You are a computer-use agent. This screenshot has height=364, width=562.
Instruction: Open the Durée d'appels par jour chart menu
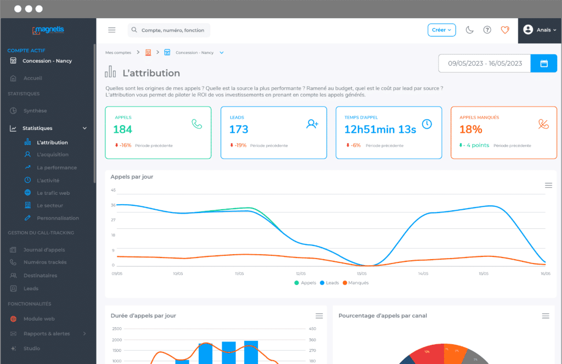pyautogui.click(x=319, y=316)
